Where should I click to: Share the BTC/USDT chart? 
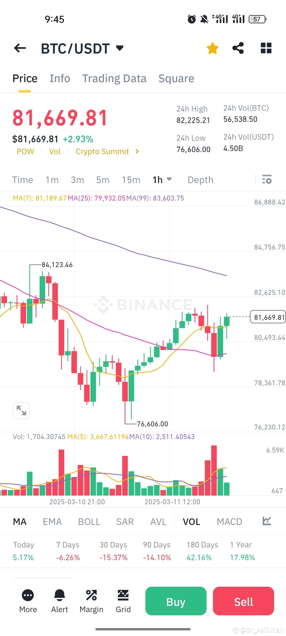238,48
